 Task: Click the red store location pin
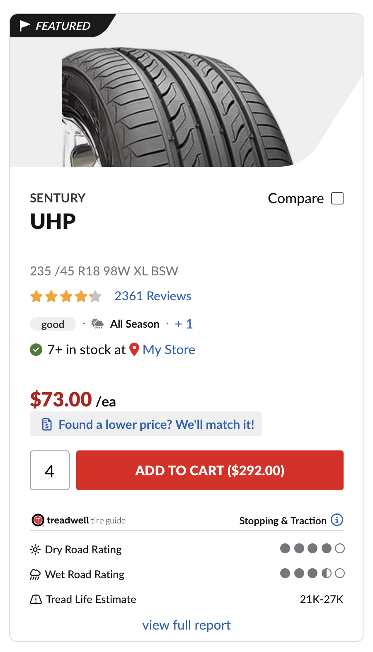[x=134, y=349]
